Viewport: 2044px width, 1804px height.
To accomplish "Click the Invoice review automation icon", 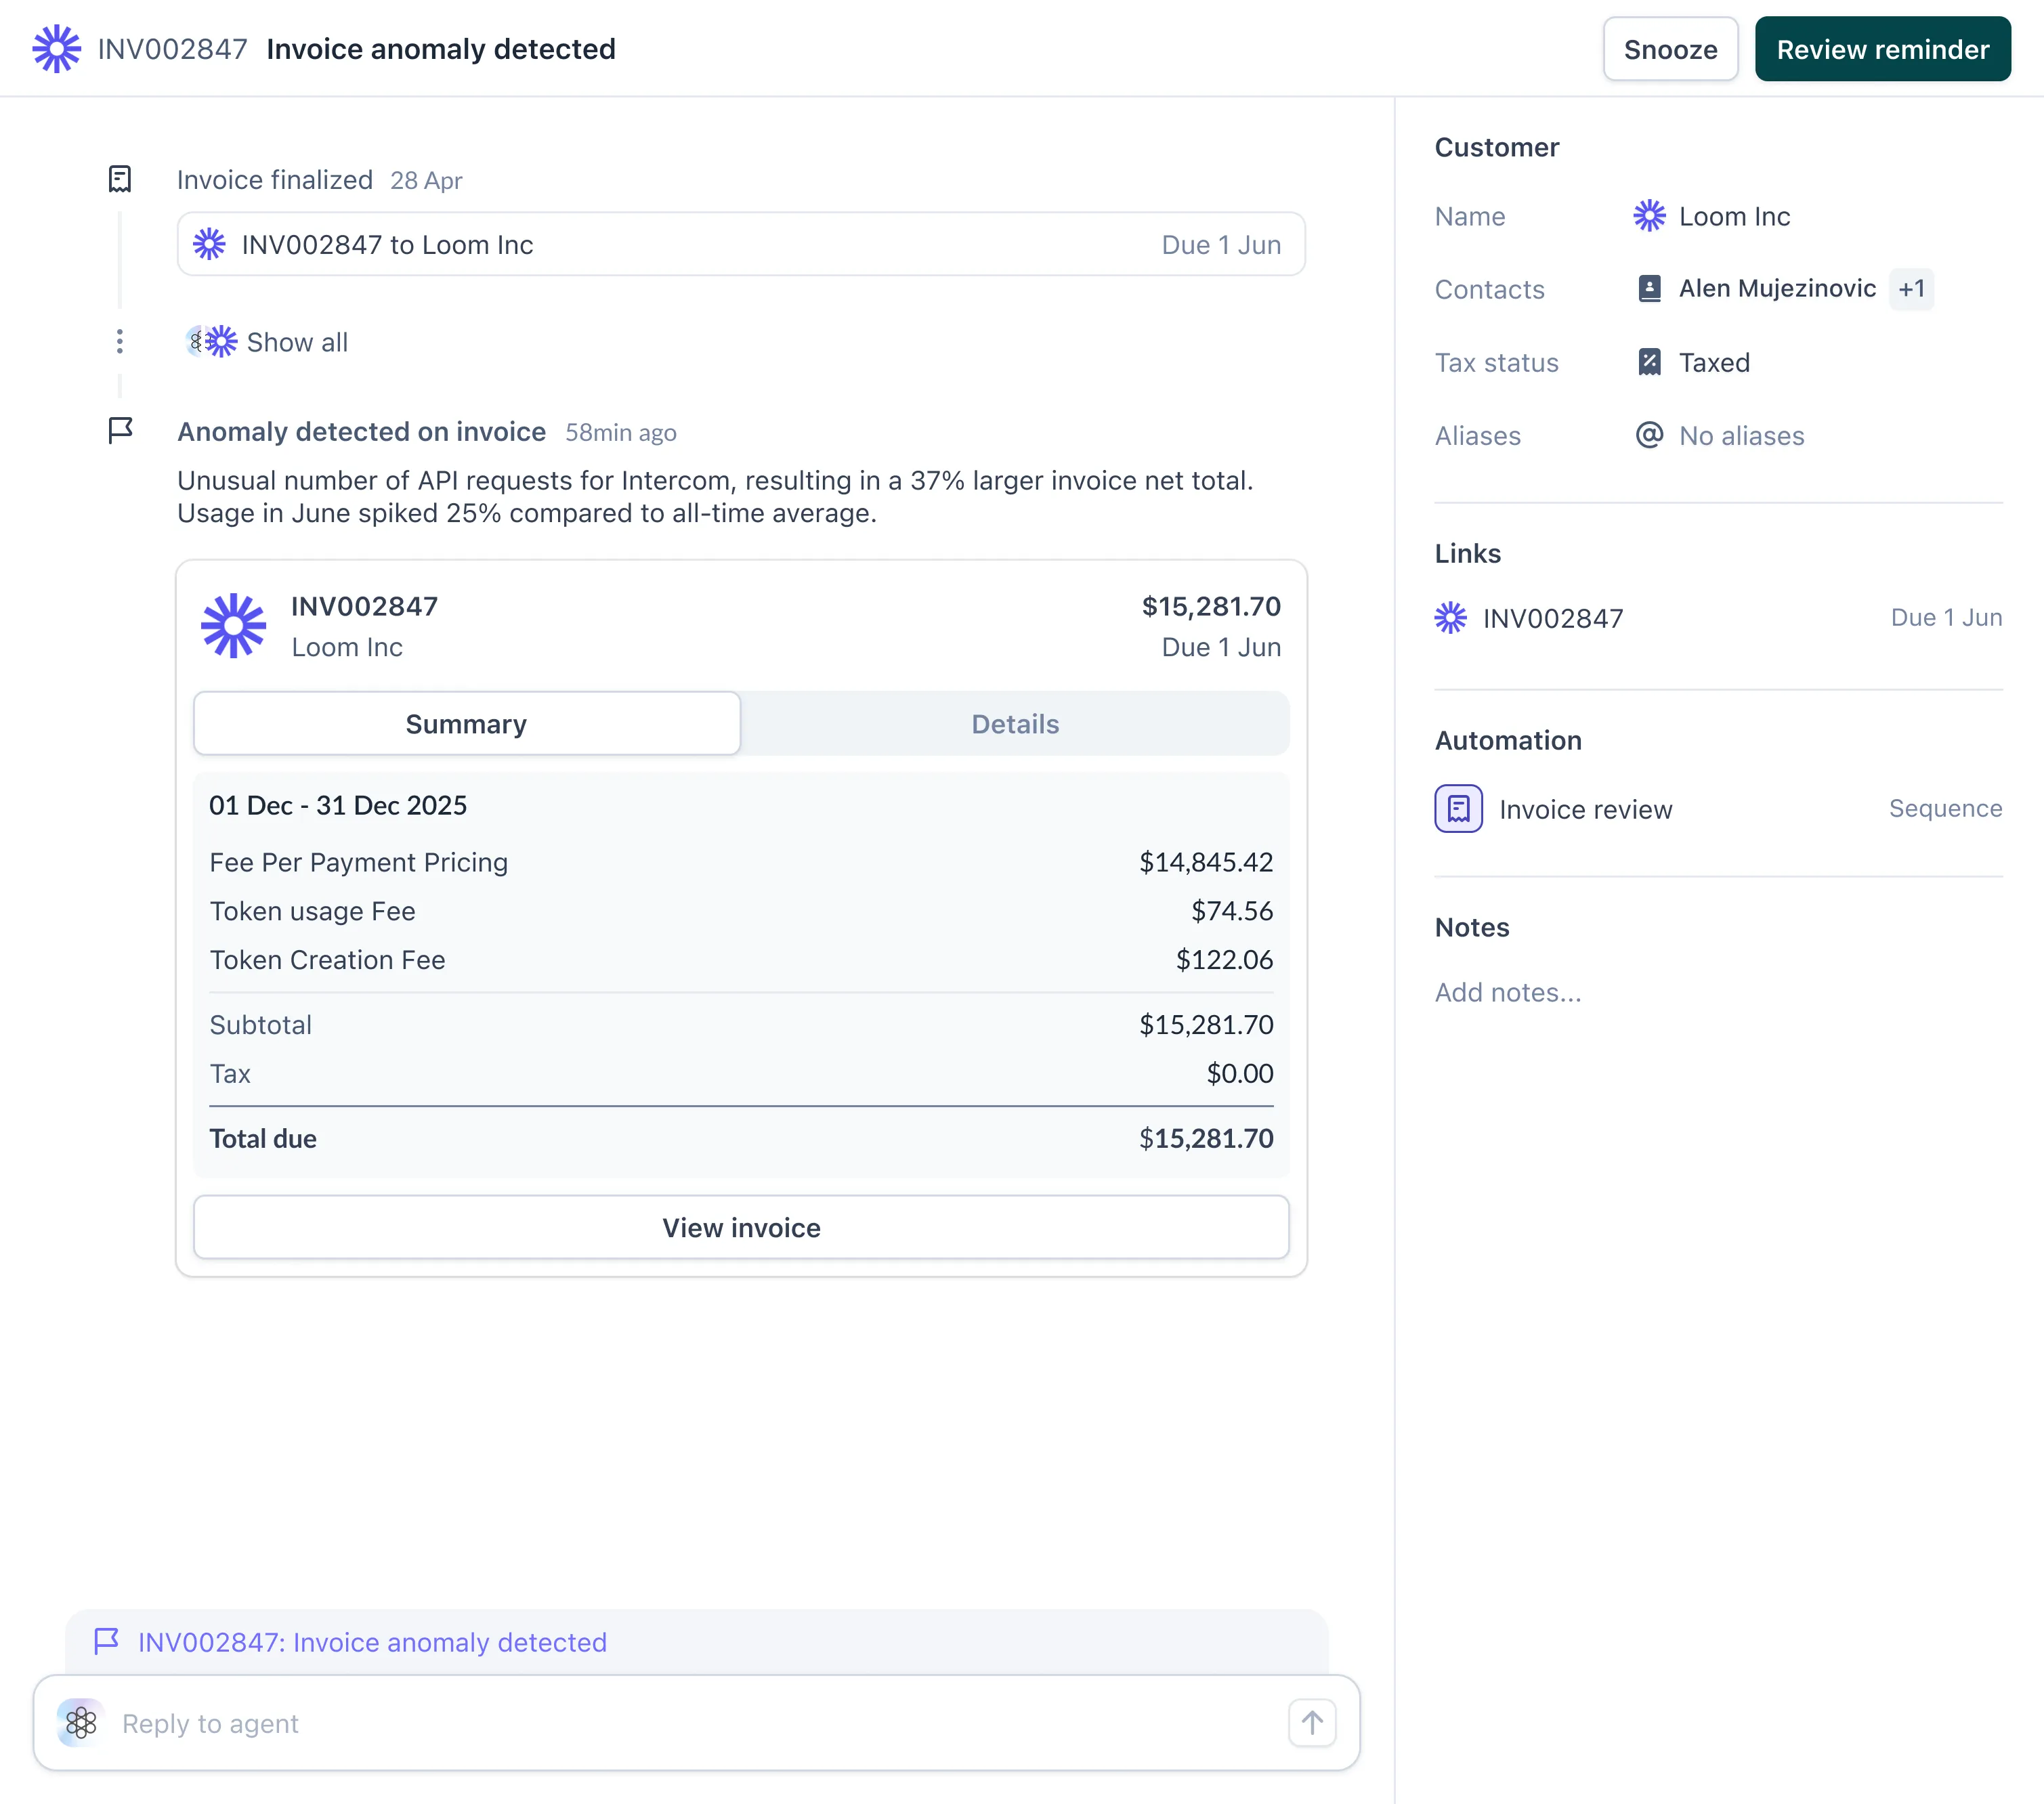I will tap(1458, 809).
